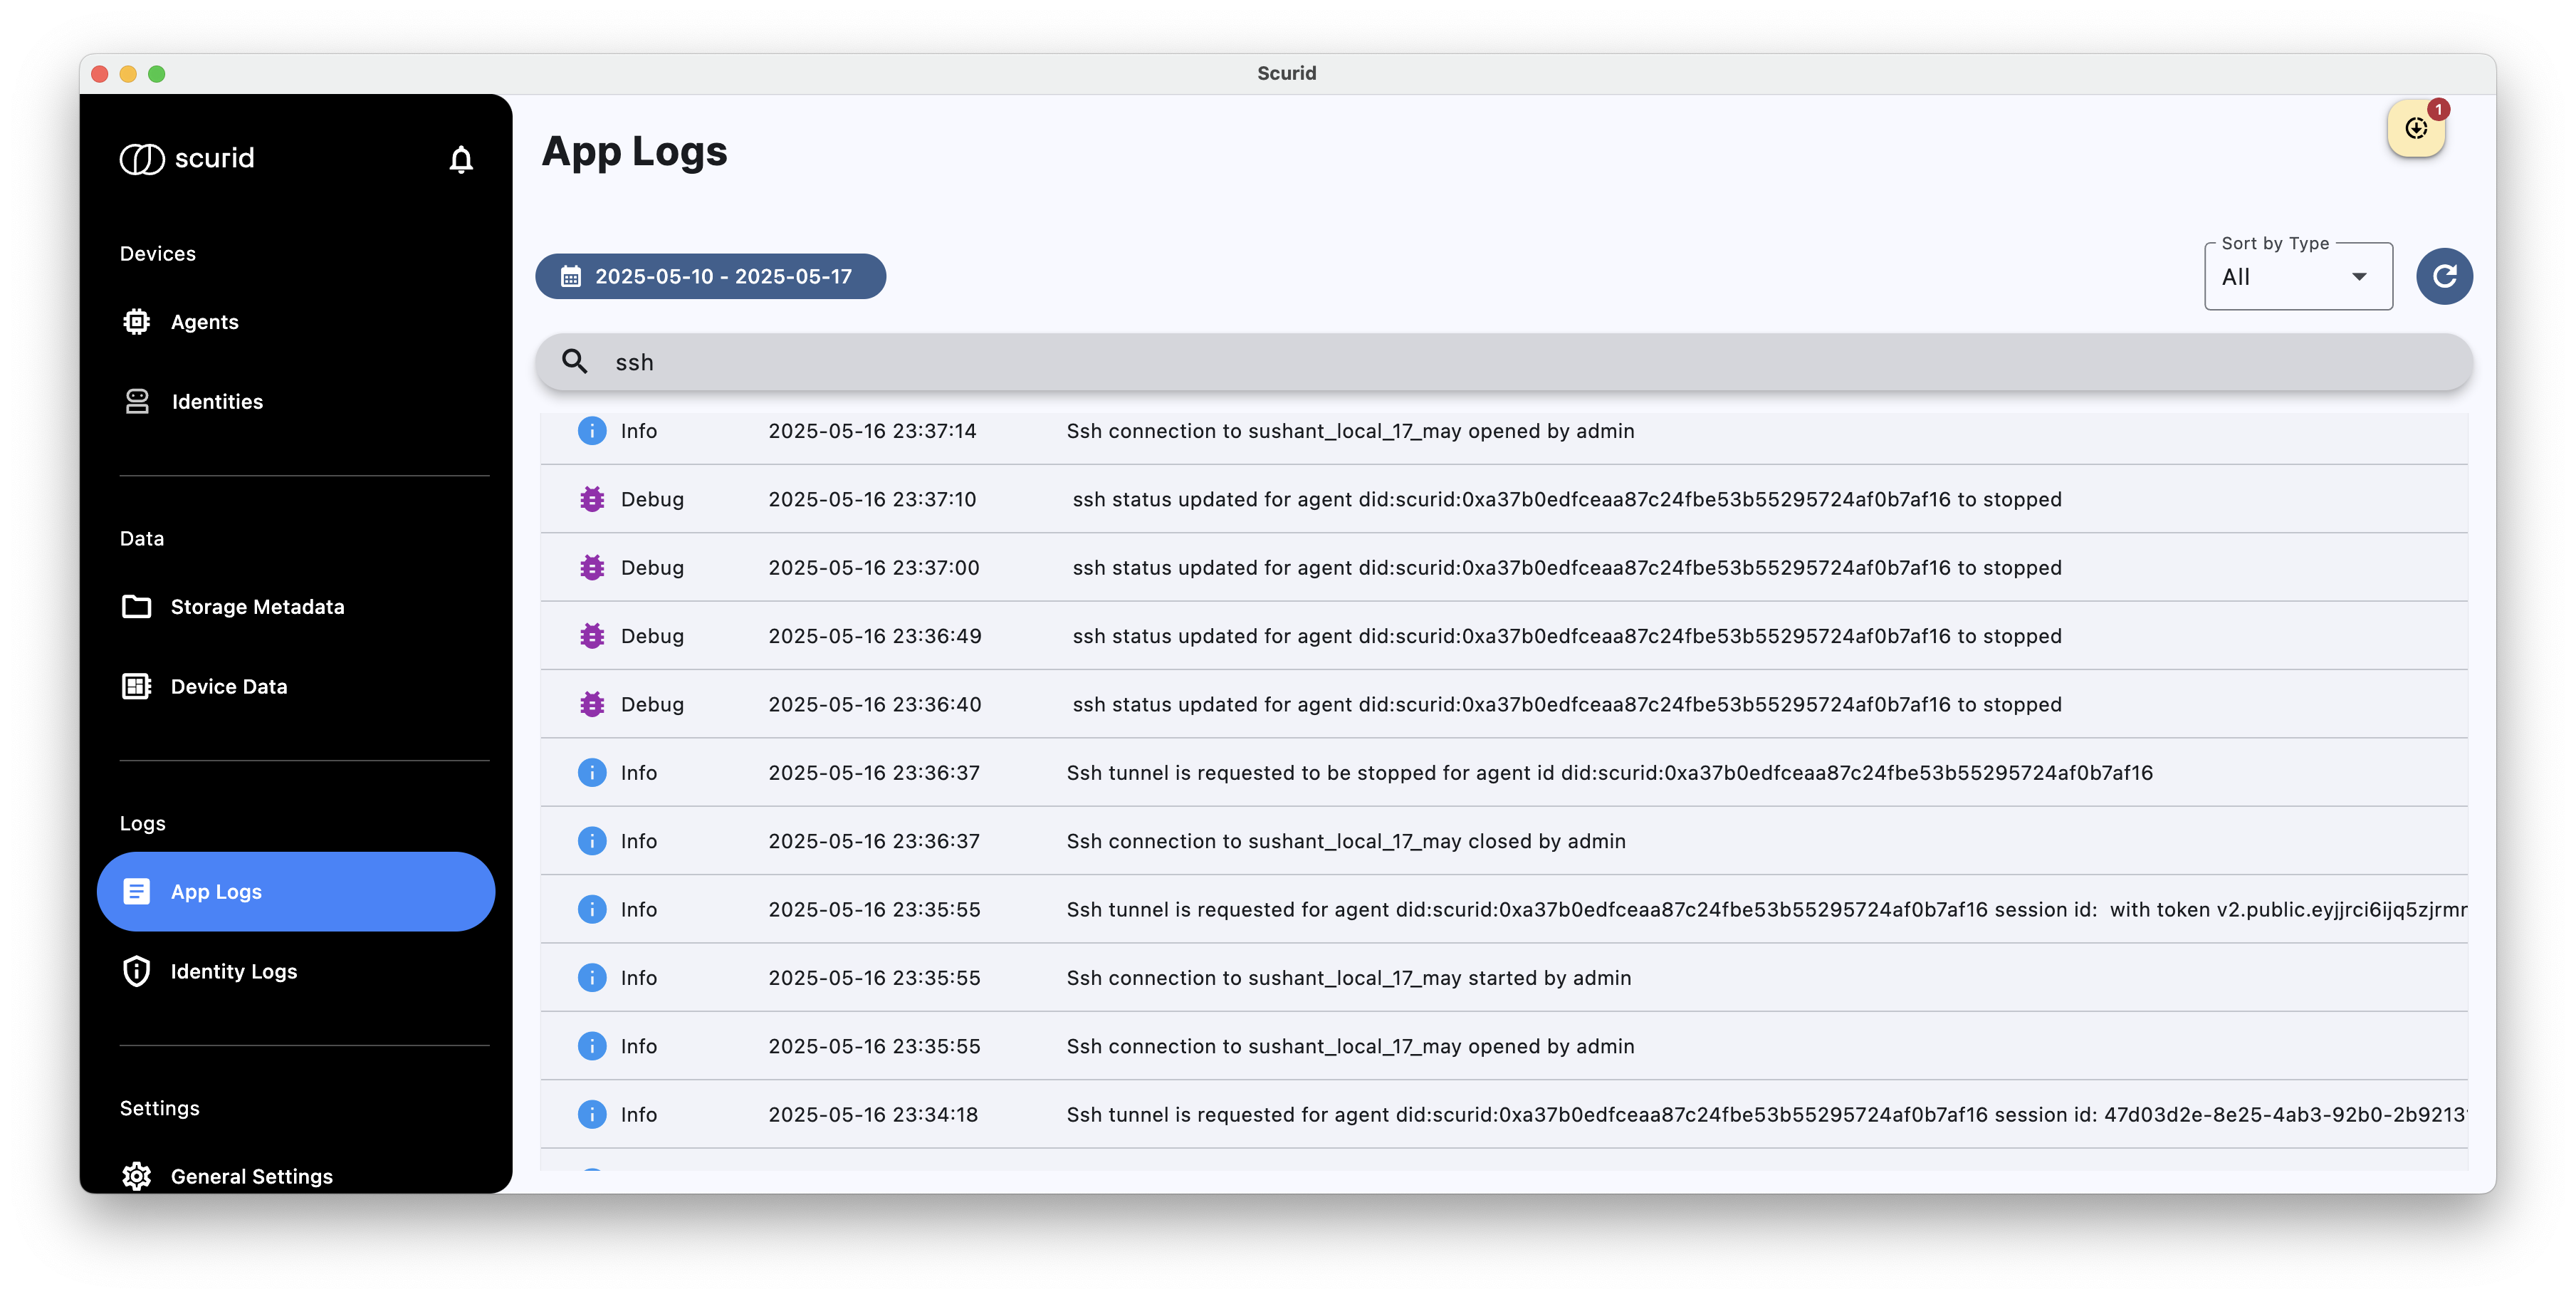Viewport: 2576px width, 1299px height.
Task: Click the Ssh tunnel stop request log at 23:36:37
Action: point(1504,772)
